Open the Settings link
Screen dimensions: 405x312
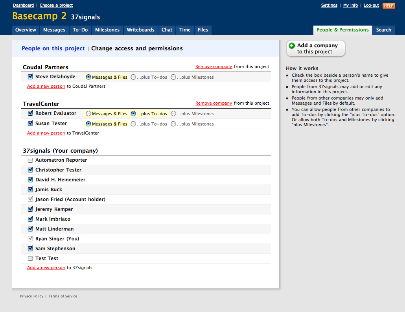tap(329, 5)
